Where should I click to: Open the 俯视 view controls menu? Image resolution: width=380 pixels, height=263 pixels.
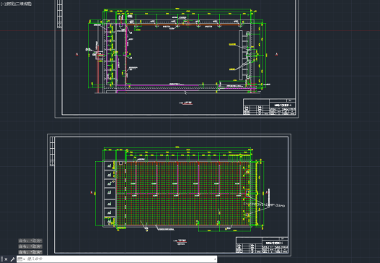pyautogui.click(x=9, y=4)
